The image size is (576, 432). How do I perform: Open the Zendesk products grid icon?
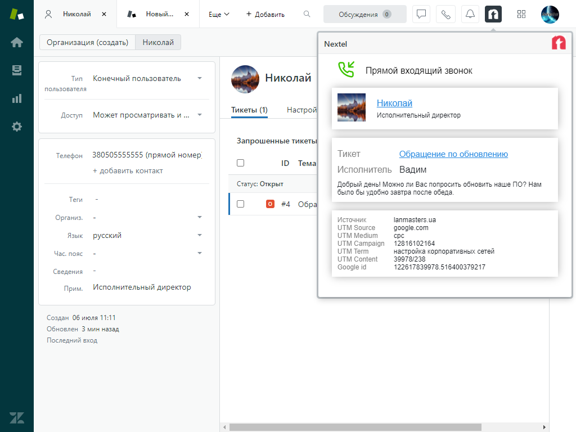click(521, 14)
